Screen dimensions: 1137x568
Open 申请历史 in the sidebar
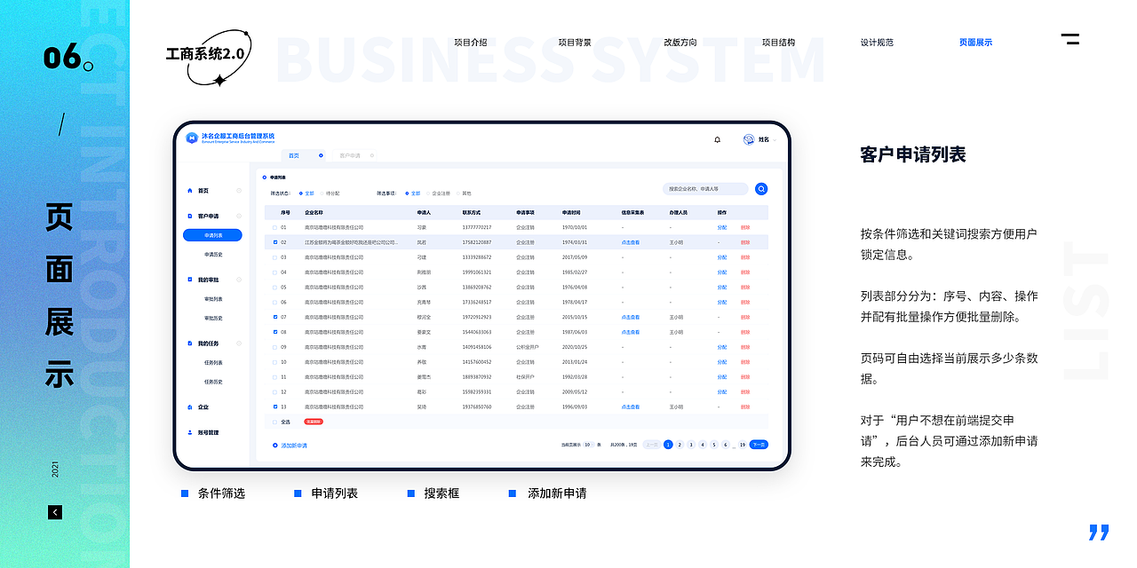coord(213,255)
